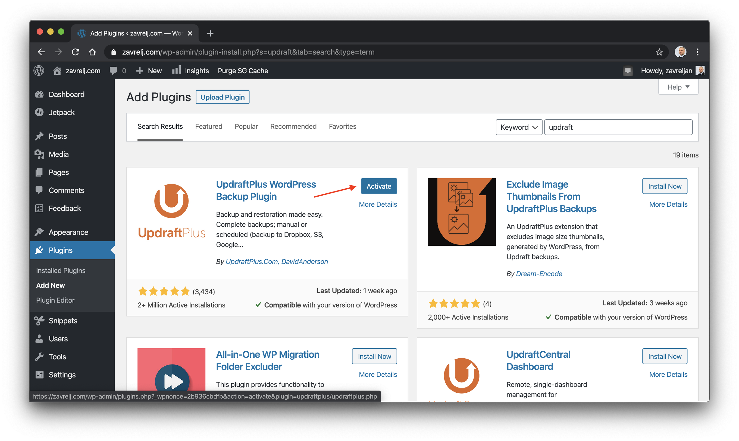Open All-in-One WP Migration Folder Excluder title
The image size is (739, 441).
(268, 360)
